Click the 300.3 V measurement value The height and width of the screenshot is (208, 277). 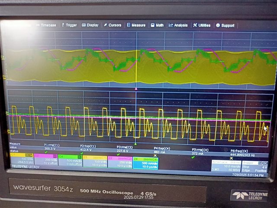pyautogui.click(x=50, y=149)
